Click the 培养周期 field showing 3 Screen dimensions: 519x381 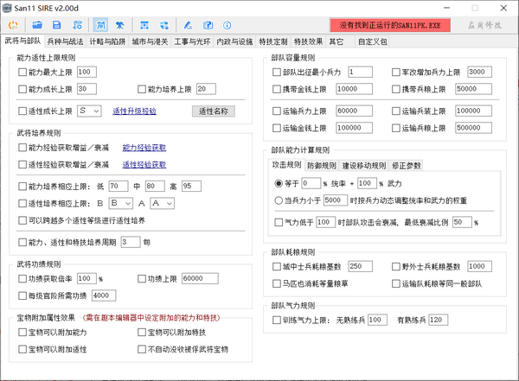coord(131,242)
